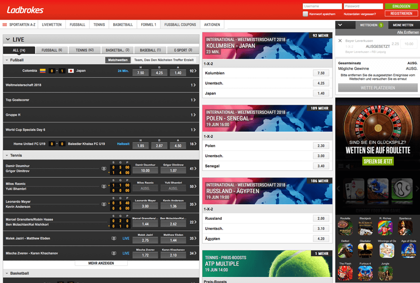Click the Japan flag icon

pos(71,71)
